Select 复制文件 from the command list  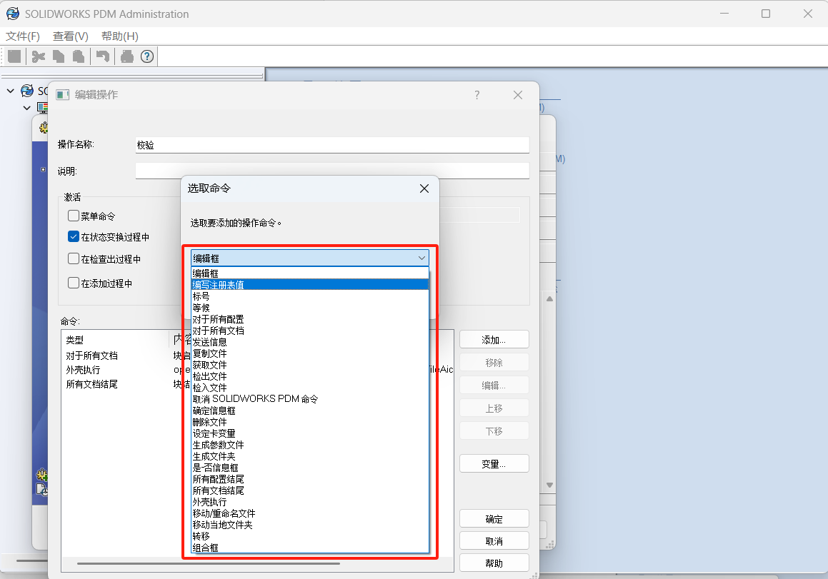click(309, 353)
